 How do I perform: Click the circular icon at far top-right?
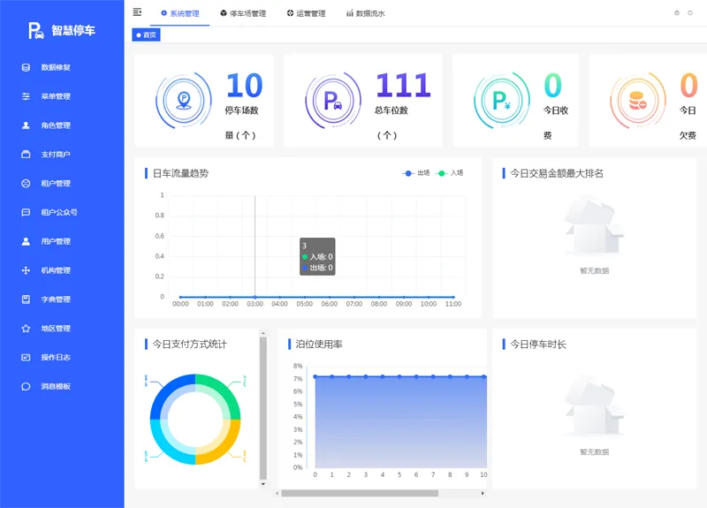pos(692,13)
